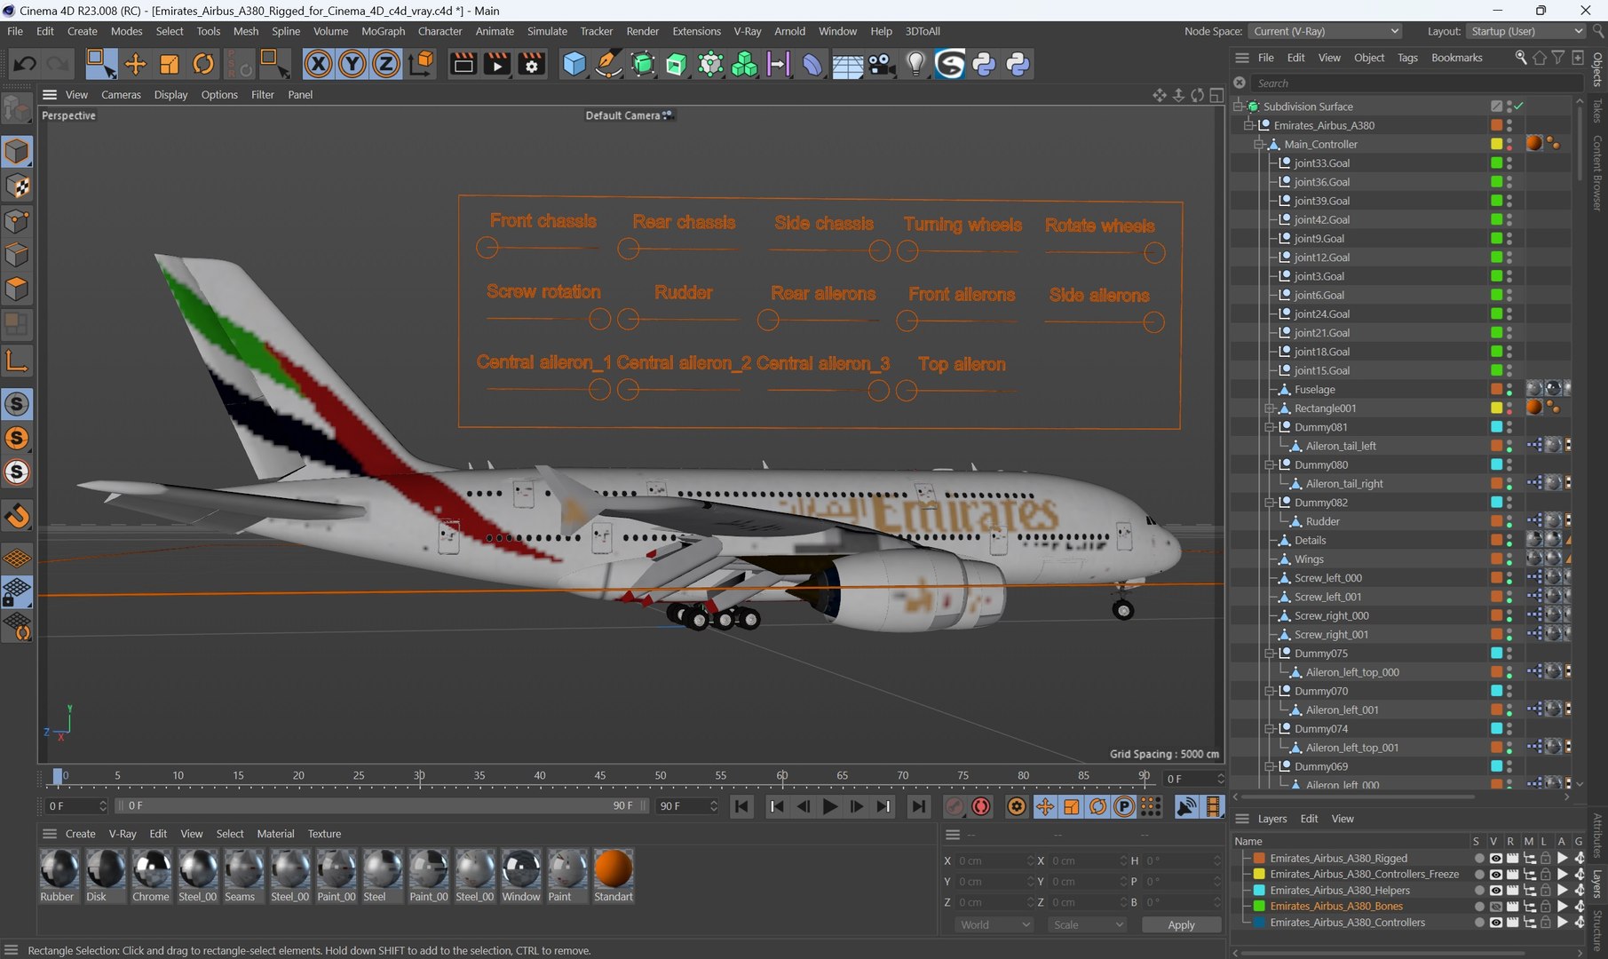Click Record Active Objects button
Image resolution: width=1608 pixels, height=959 pixels.
pyautogui.click(x=955, y=806)
